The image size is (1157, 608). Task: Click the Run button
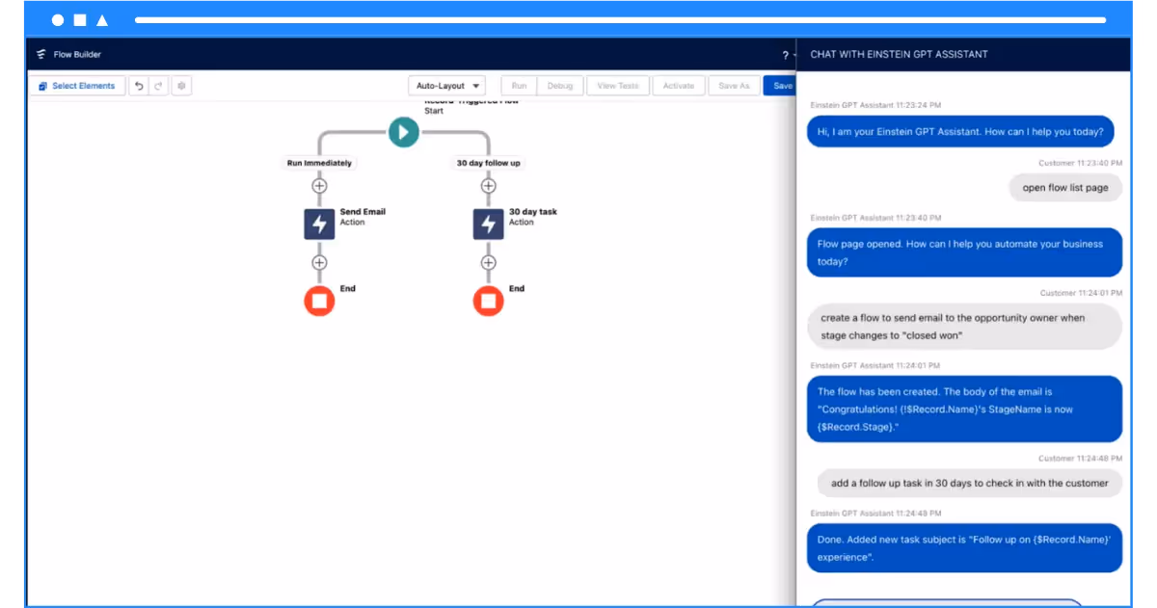[519, 86]
